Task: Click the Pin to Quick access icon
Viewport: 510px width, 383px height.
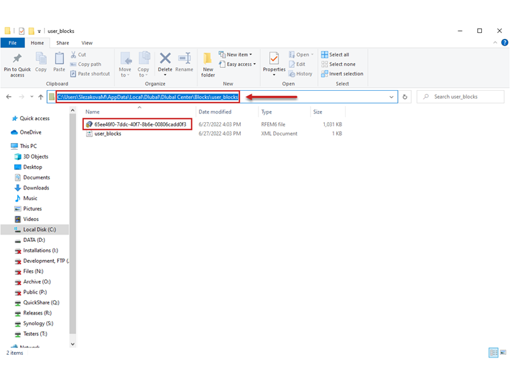Action: coord(17,58)
